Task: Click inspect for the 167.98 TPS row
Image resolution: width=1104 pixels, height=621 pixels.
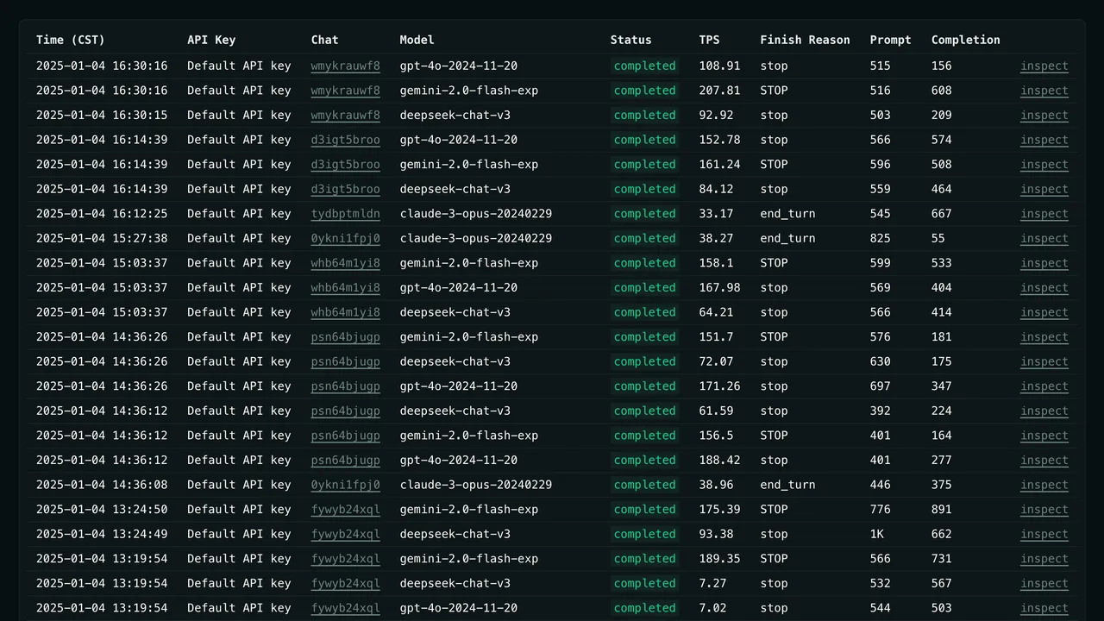Action: tap(1044, 287)
